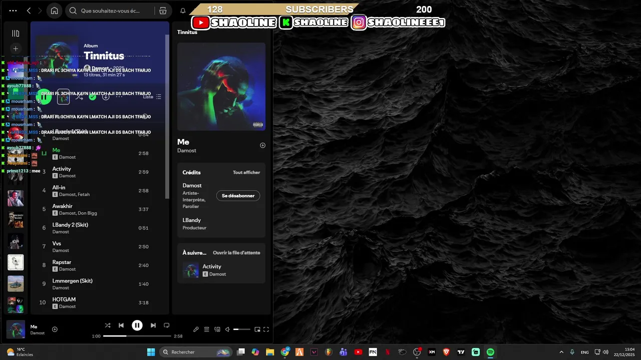This screenshot has height=360, width=641.
Task: Skip to previous track
Action: point(121,325)
